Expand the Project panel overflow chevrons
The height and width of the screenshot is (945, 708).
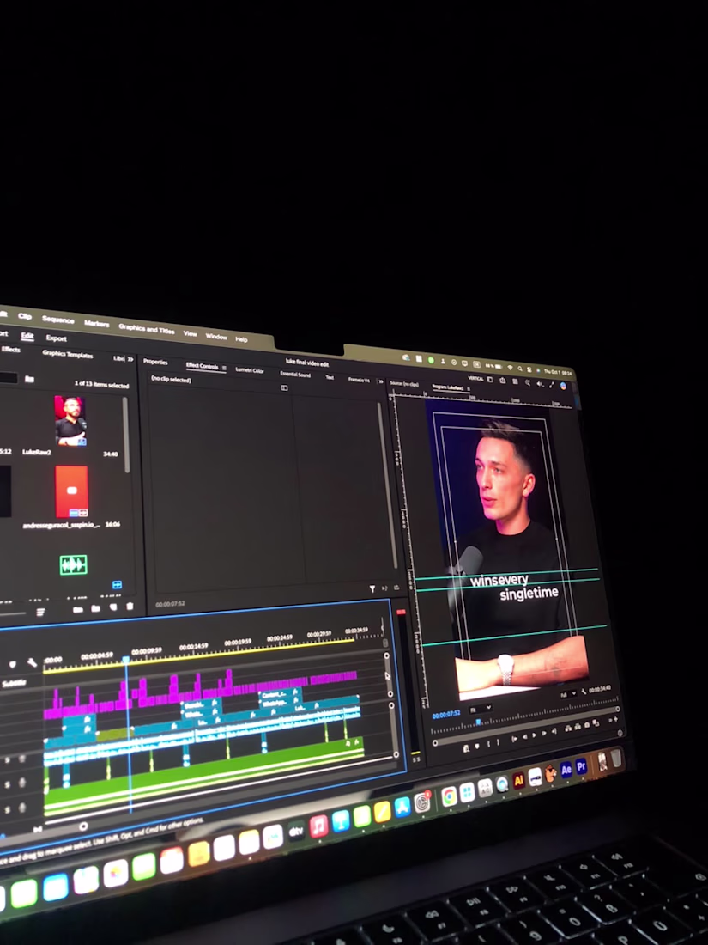point(130,359)
